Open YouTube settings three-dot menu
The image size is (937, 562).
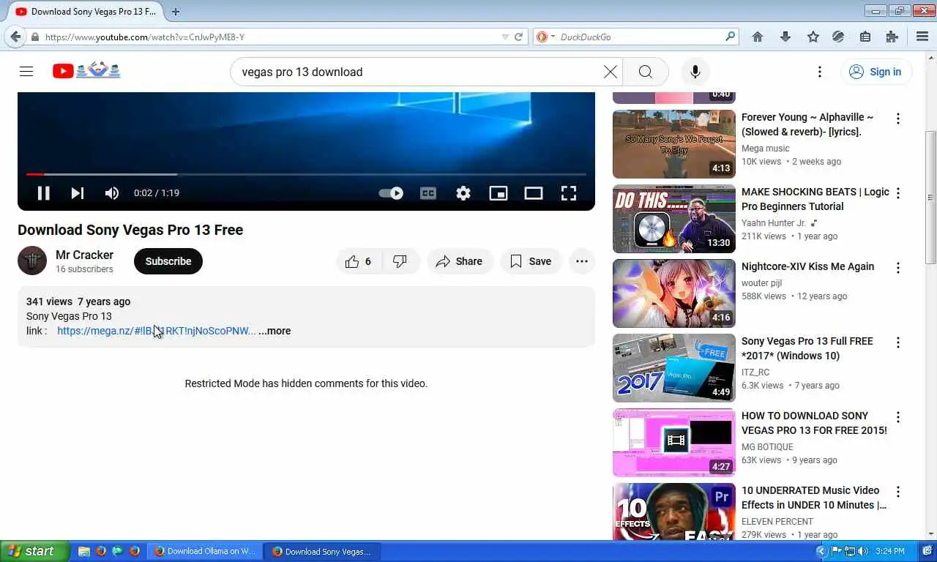pos(820,72)
